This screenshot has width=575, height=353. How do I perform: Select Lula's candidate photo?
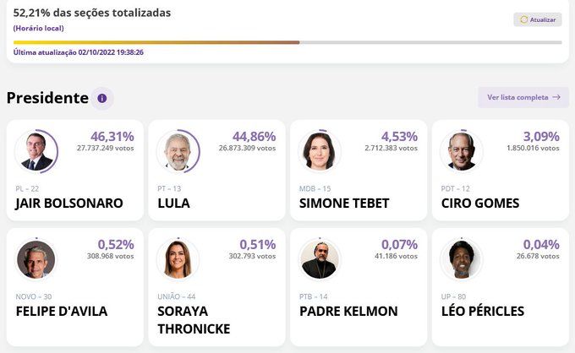(178, 152)
